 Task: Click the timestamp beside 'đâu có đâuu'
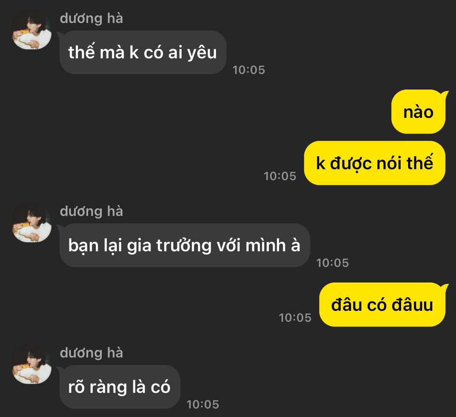[x=295, y=318]
